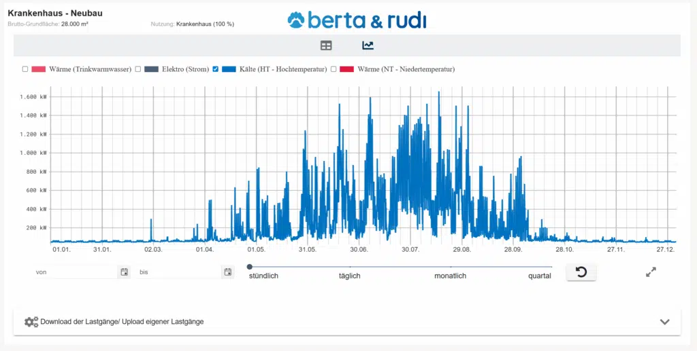Enable the Elektro (Strom) series checkbox
Screen dimensions: 697x351
(x=138, y=69)
